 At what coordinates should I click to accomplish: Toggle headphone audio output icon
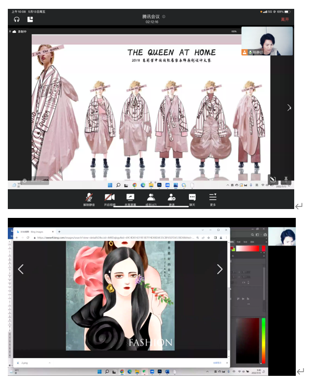pos(17,19)
